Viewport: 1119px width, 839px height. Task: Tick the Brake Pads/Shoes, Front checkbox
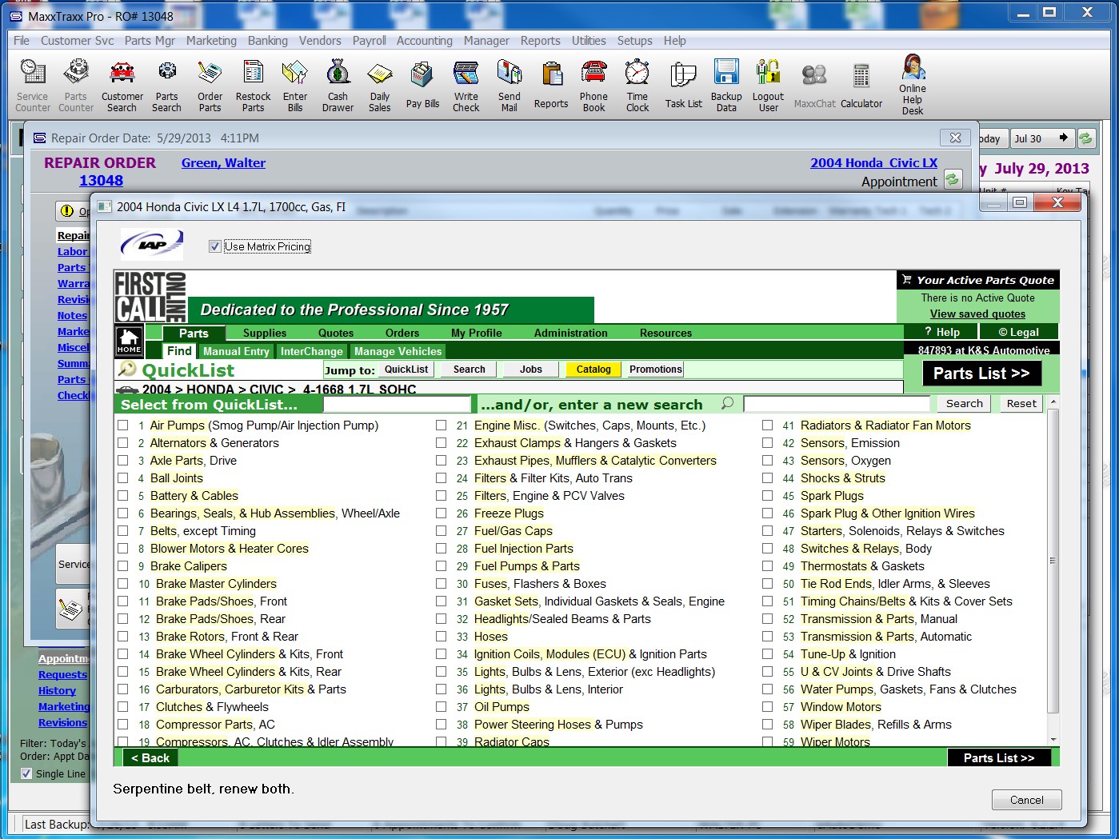click(123, 601)
